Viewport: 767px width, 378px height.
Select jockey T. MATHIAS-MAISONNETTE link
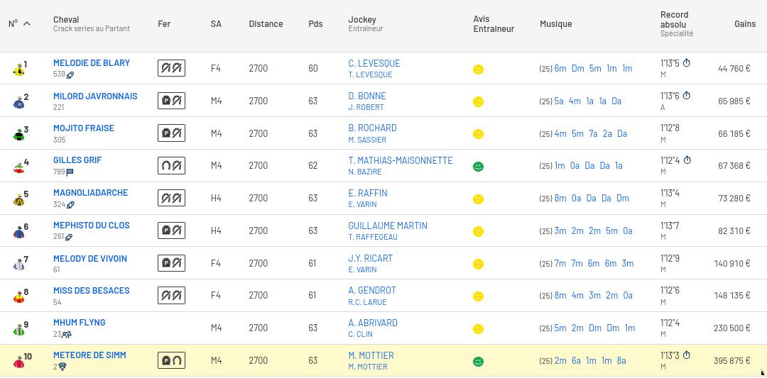click(400, 160)
